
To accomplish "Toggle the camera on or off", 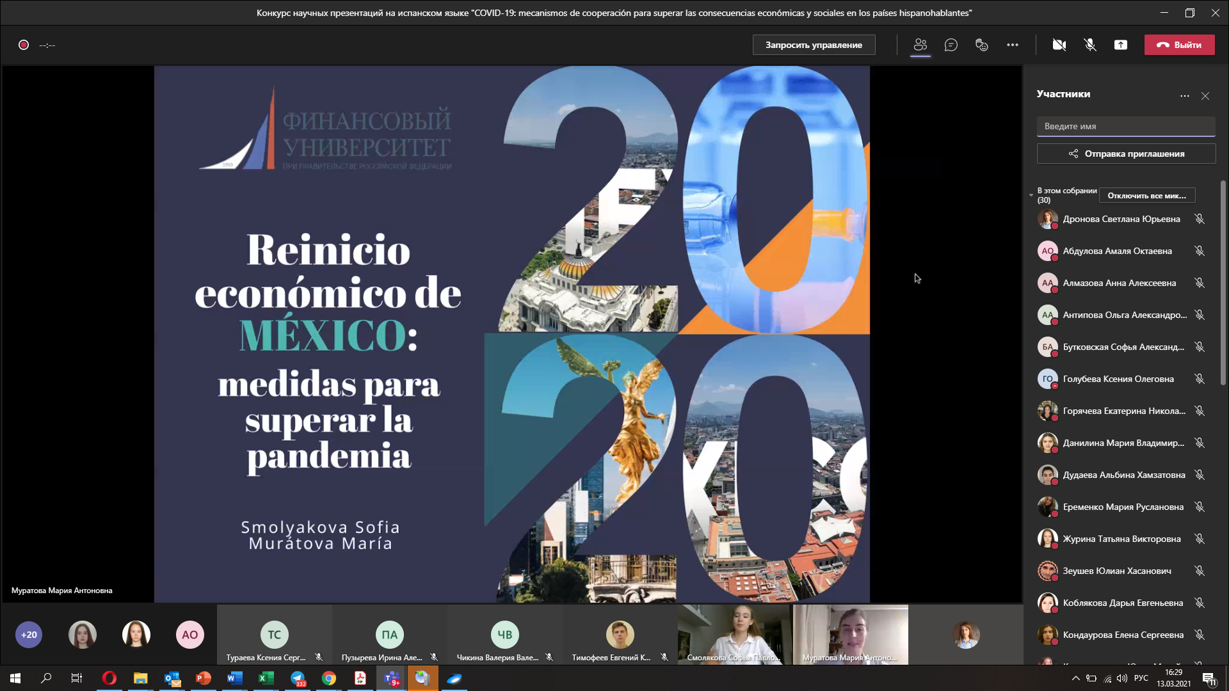I will click(x=1059, y=45).
